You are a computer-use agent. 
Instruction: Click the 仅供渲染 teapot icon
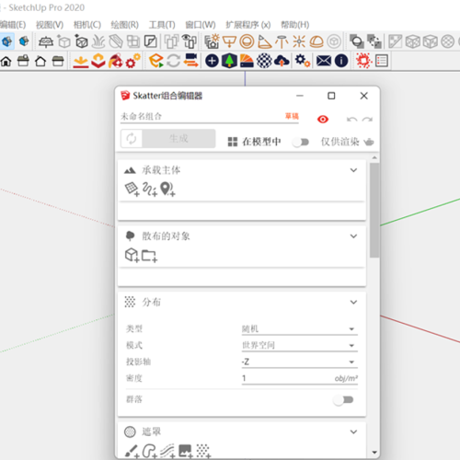pos(369,142)
